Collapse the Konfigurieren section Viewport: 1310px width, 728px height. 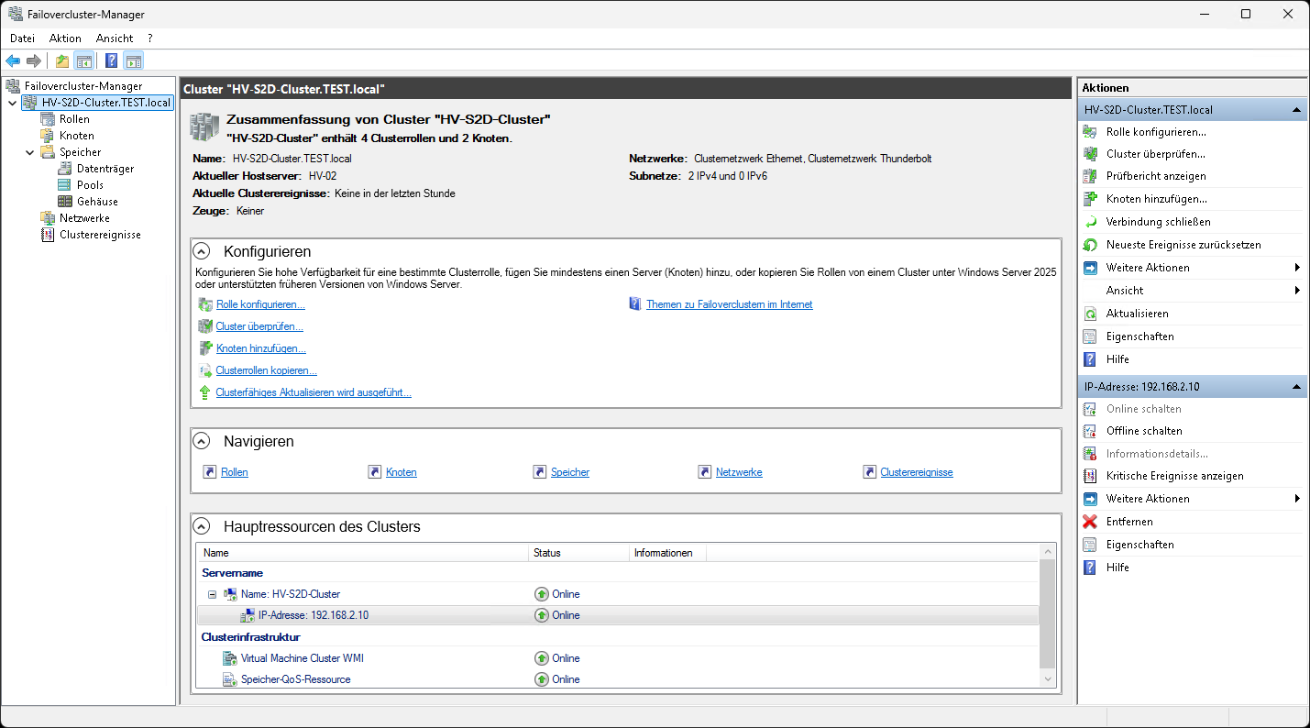pyautogui.click(x=203, y=251)
